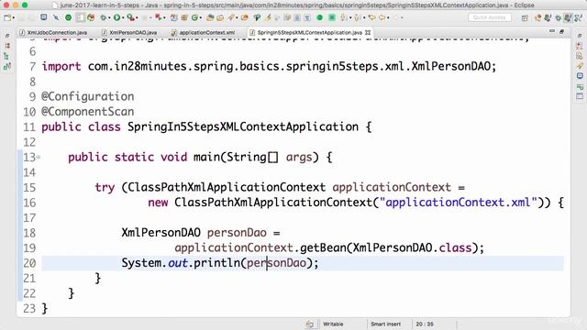Expand the Run configurations dropdown arrow
587x330 pixels.
click(123, 17)
